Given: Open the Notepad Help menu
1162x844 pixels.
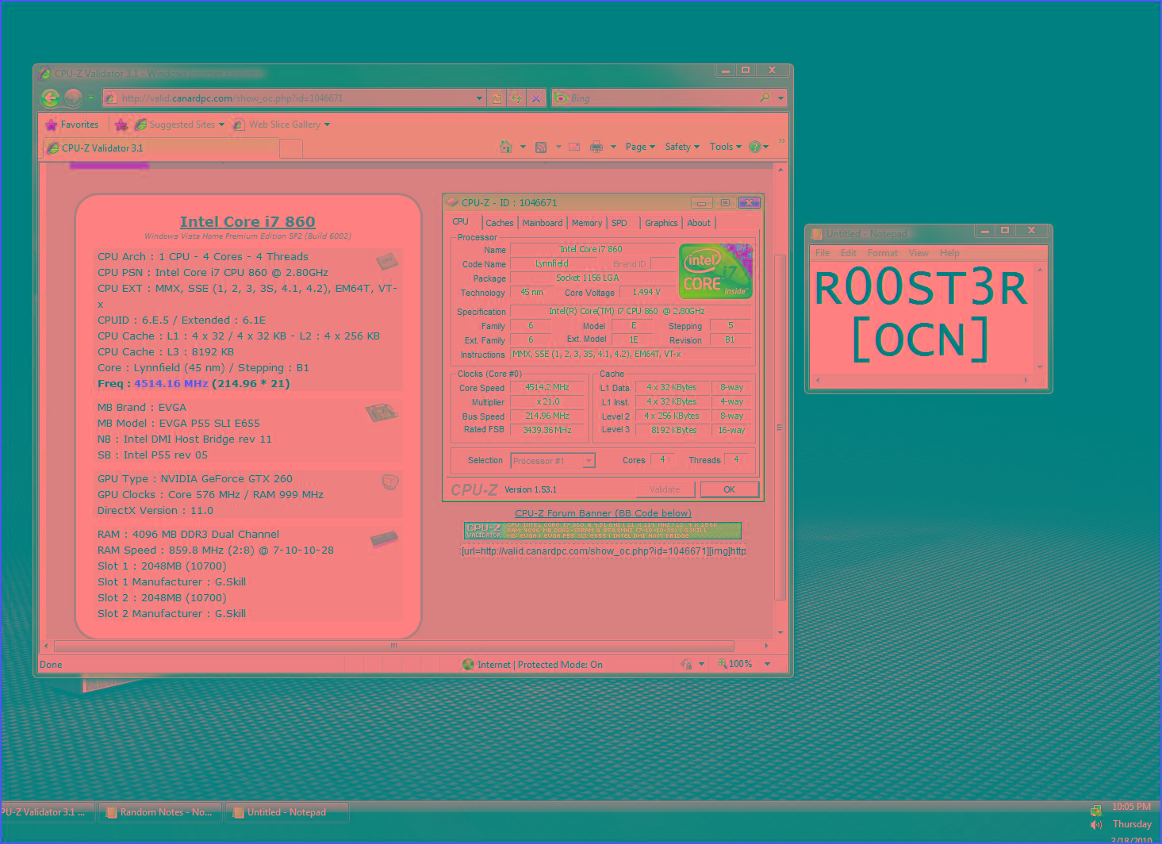Looking at the screenshot, I should point(949,253).
